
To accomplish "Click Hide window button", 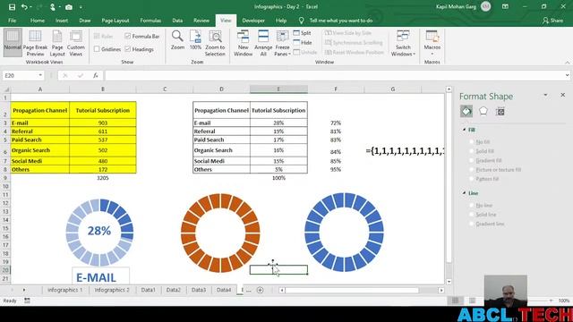I will [x=303, y=43].
